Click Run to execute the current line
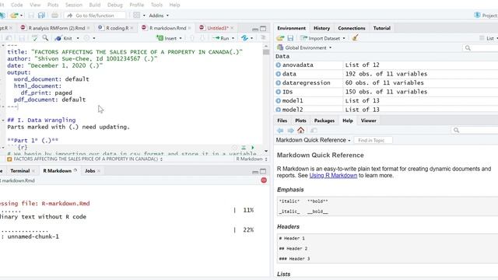498x280 pixels. [x=221, y=38]
